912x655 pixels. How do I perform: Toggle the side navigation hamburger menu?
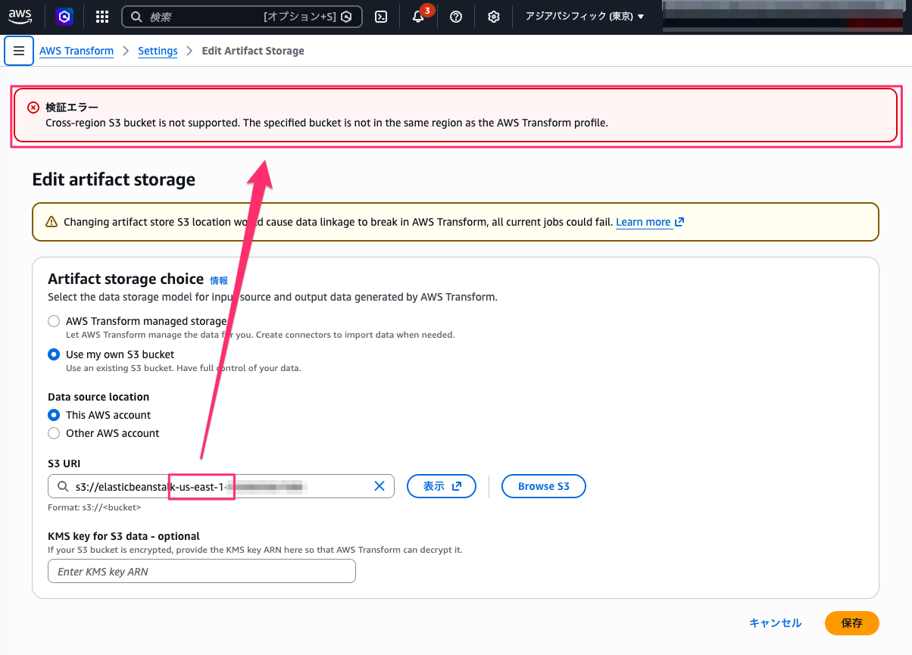click(19, 51)
